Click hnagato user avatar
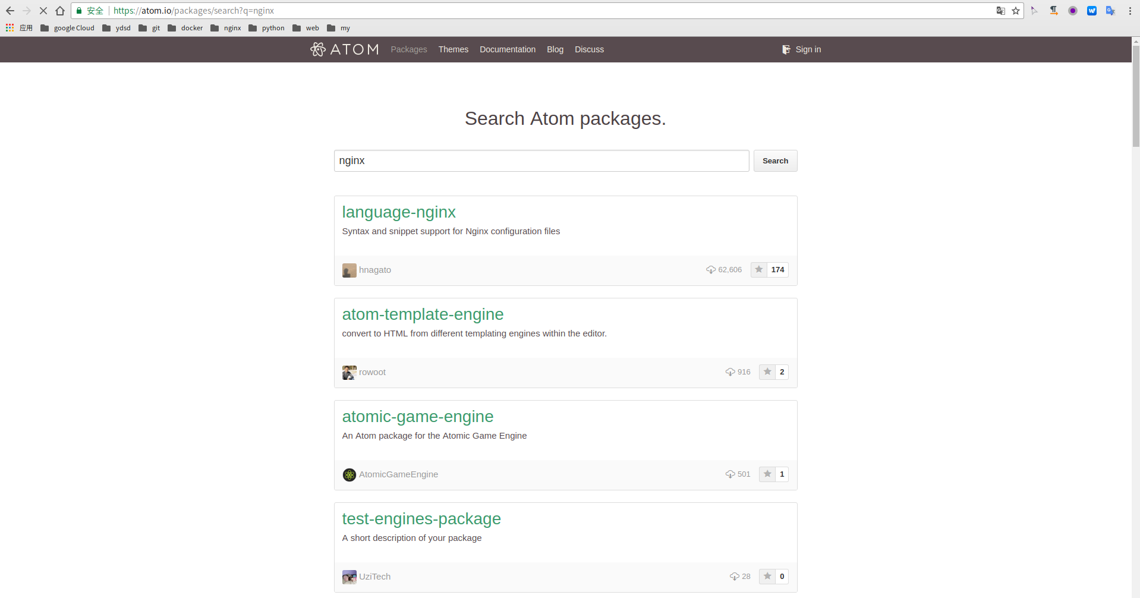Image resolution: width=1140 pixels, height=598 pixels. (x=349, y=270)
